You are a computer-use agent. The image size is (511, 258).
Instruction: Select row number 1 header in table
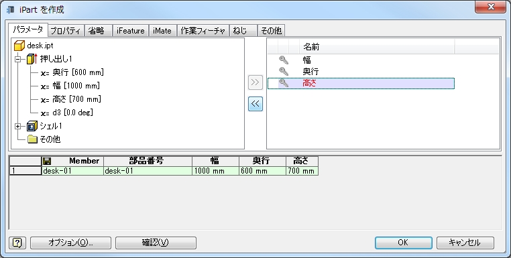coord(25,171)
